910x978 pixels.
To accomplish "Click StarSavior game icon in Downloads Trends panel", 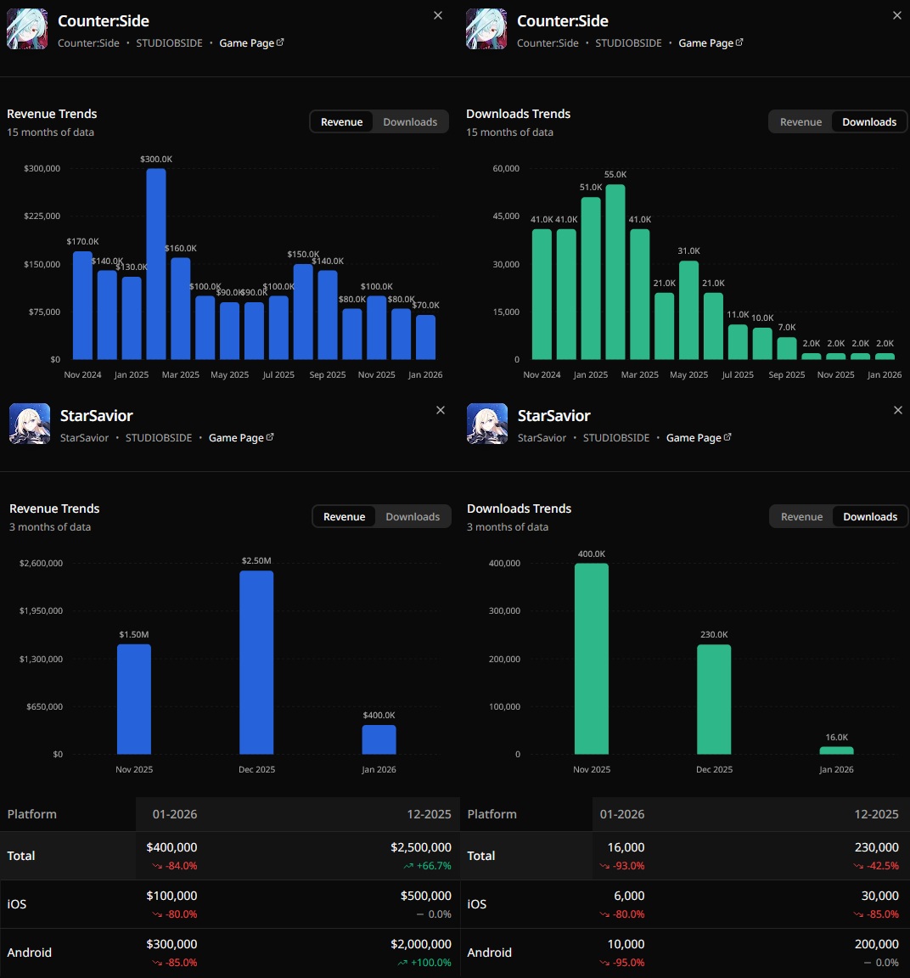I will (x=487, y=424).
